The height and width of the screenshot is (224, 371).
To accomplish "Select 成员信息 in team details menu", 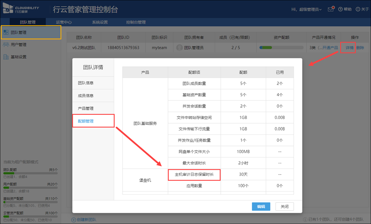I will point(86,95).
